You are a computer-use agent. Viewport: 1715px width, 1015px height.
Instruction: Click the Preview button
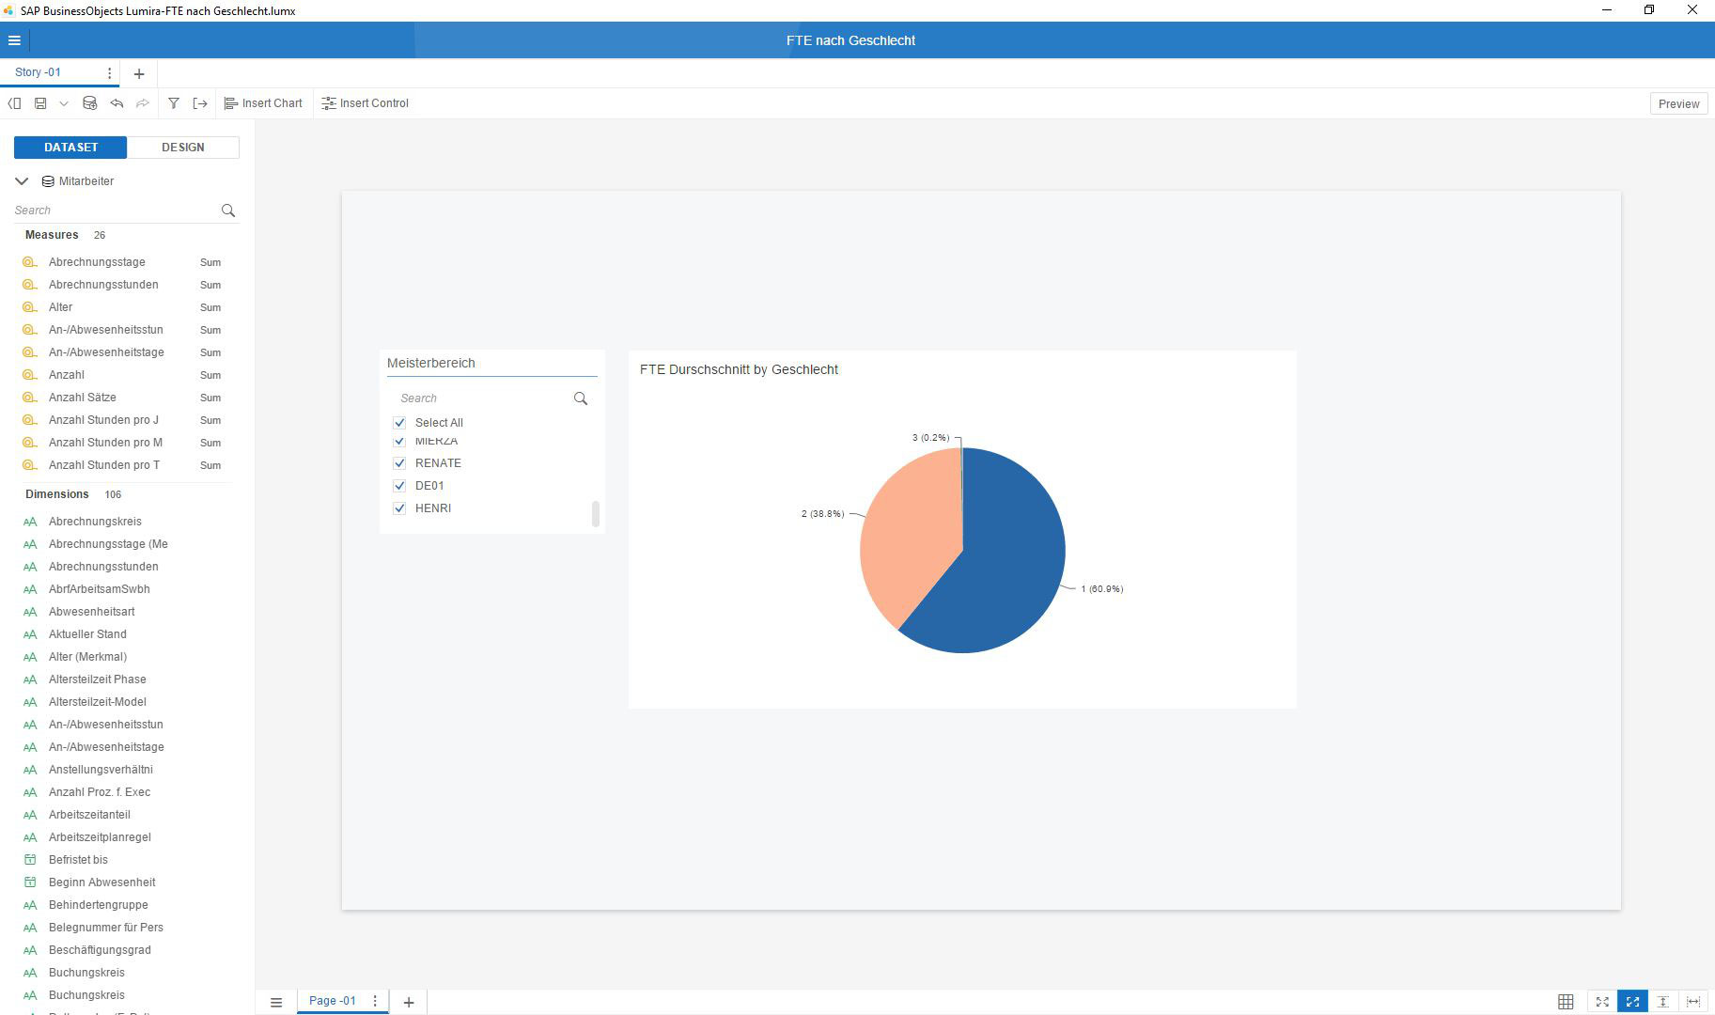(x=1678, y=103)
